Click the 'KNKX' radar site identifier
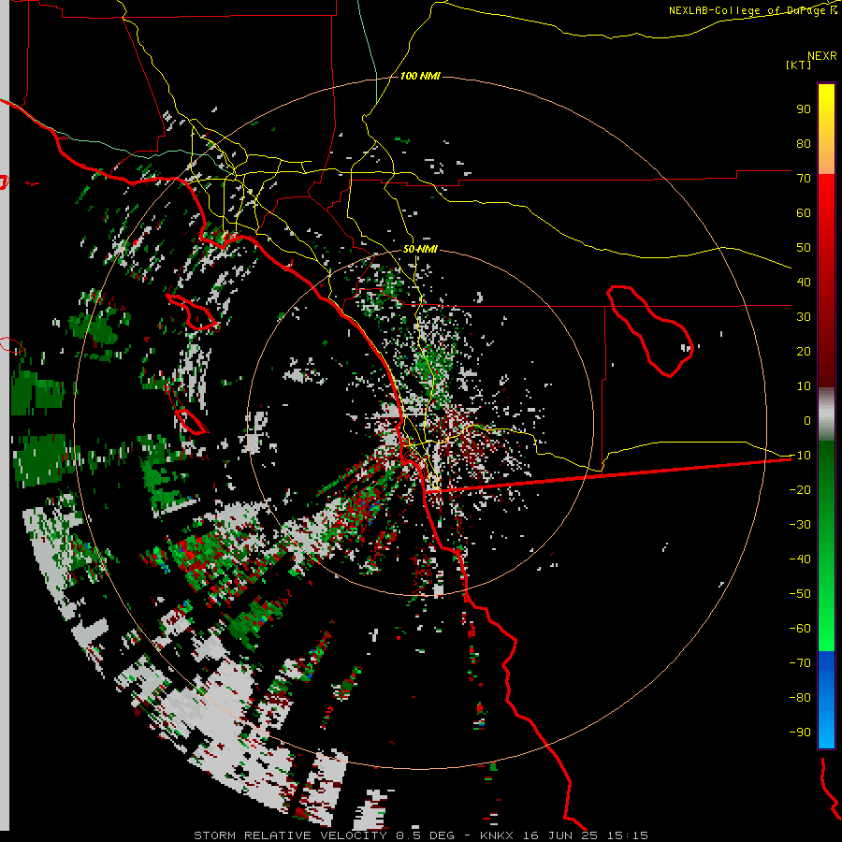 pos(498,835)
